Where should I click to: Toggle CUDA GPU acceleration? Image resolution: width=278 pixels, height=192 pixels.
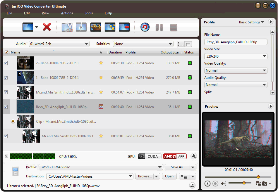(x=149, y=156)
